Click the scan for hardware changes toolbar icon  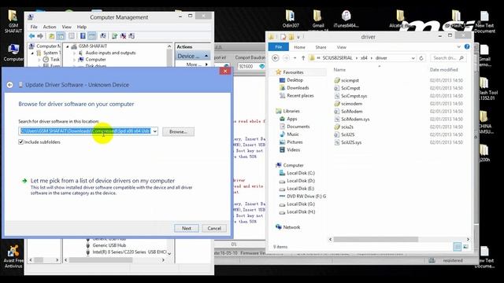click(103, 36)
